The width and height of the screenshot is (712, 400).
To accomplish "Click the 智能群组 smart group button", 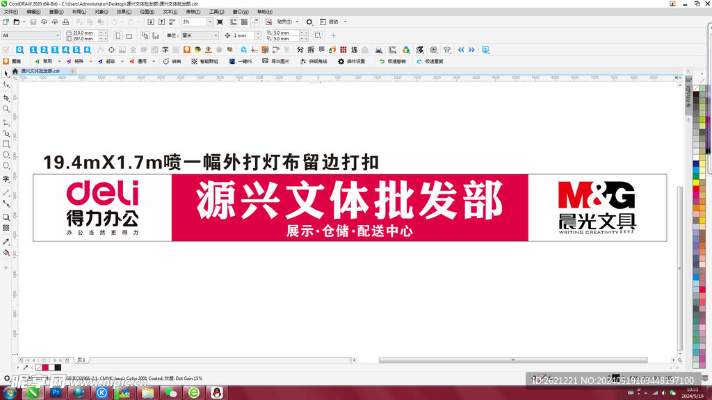I will click(x=205, y=61).
